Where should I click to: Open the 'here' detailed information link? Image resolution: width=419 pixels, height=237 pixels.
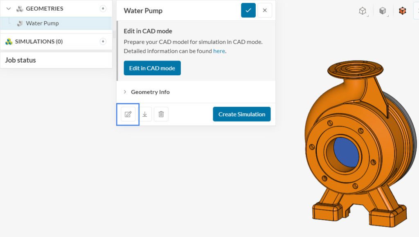click(219, 51)
